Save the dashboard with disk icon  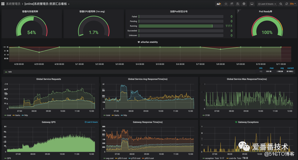pyautogui.click(x=238, y=4)
